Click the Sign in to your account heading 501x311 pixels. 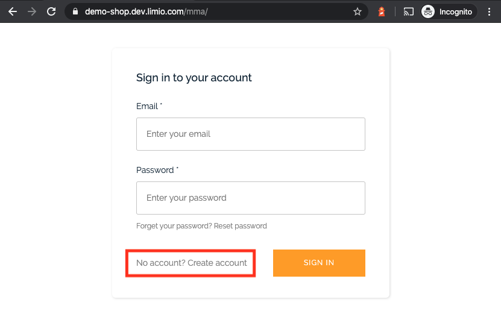[x=194, y=78]
